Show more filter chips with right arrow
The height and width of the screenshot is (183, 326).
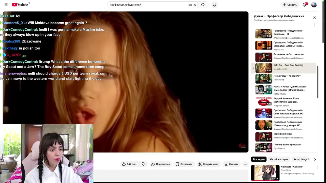point(315,159)
